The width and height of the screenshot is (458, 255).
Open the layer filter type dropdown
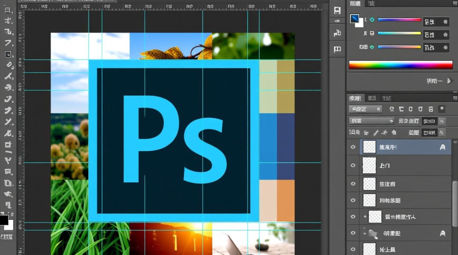click(365, 109)
